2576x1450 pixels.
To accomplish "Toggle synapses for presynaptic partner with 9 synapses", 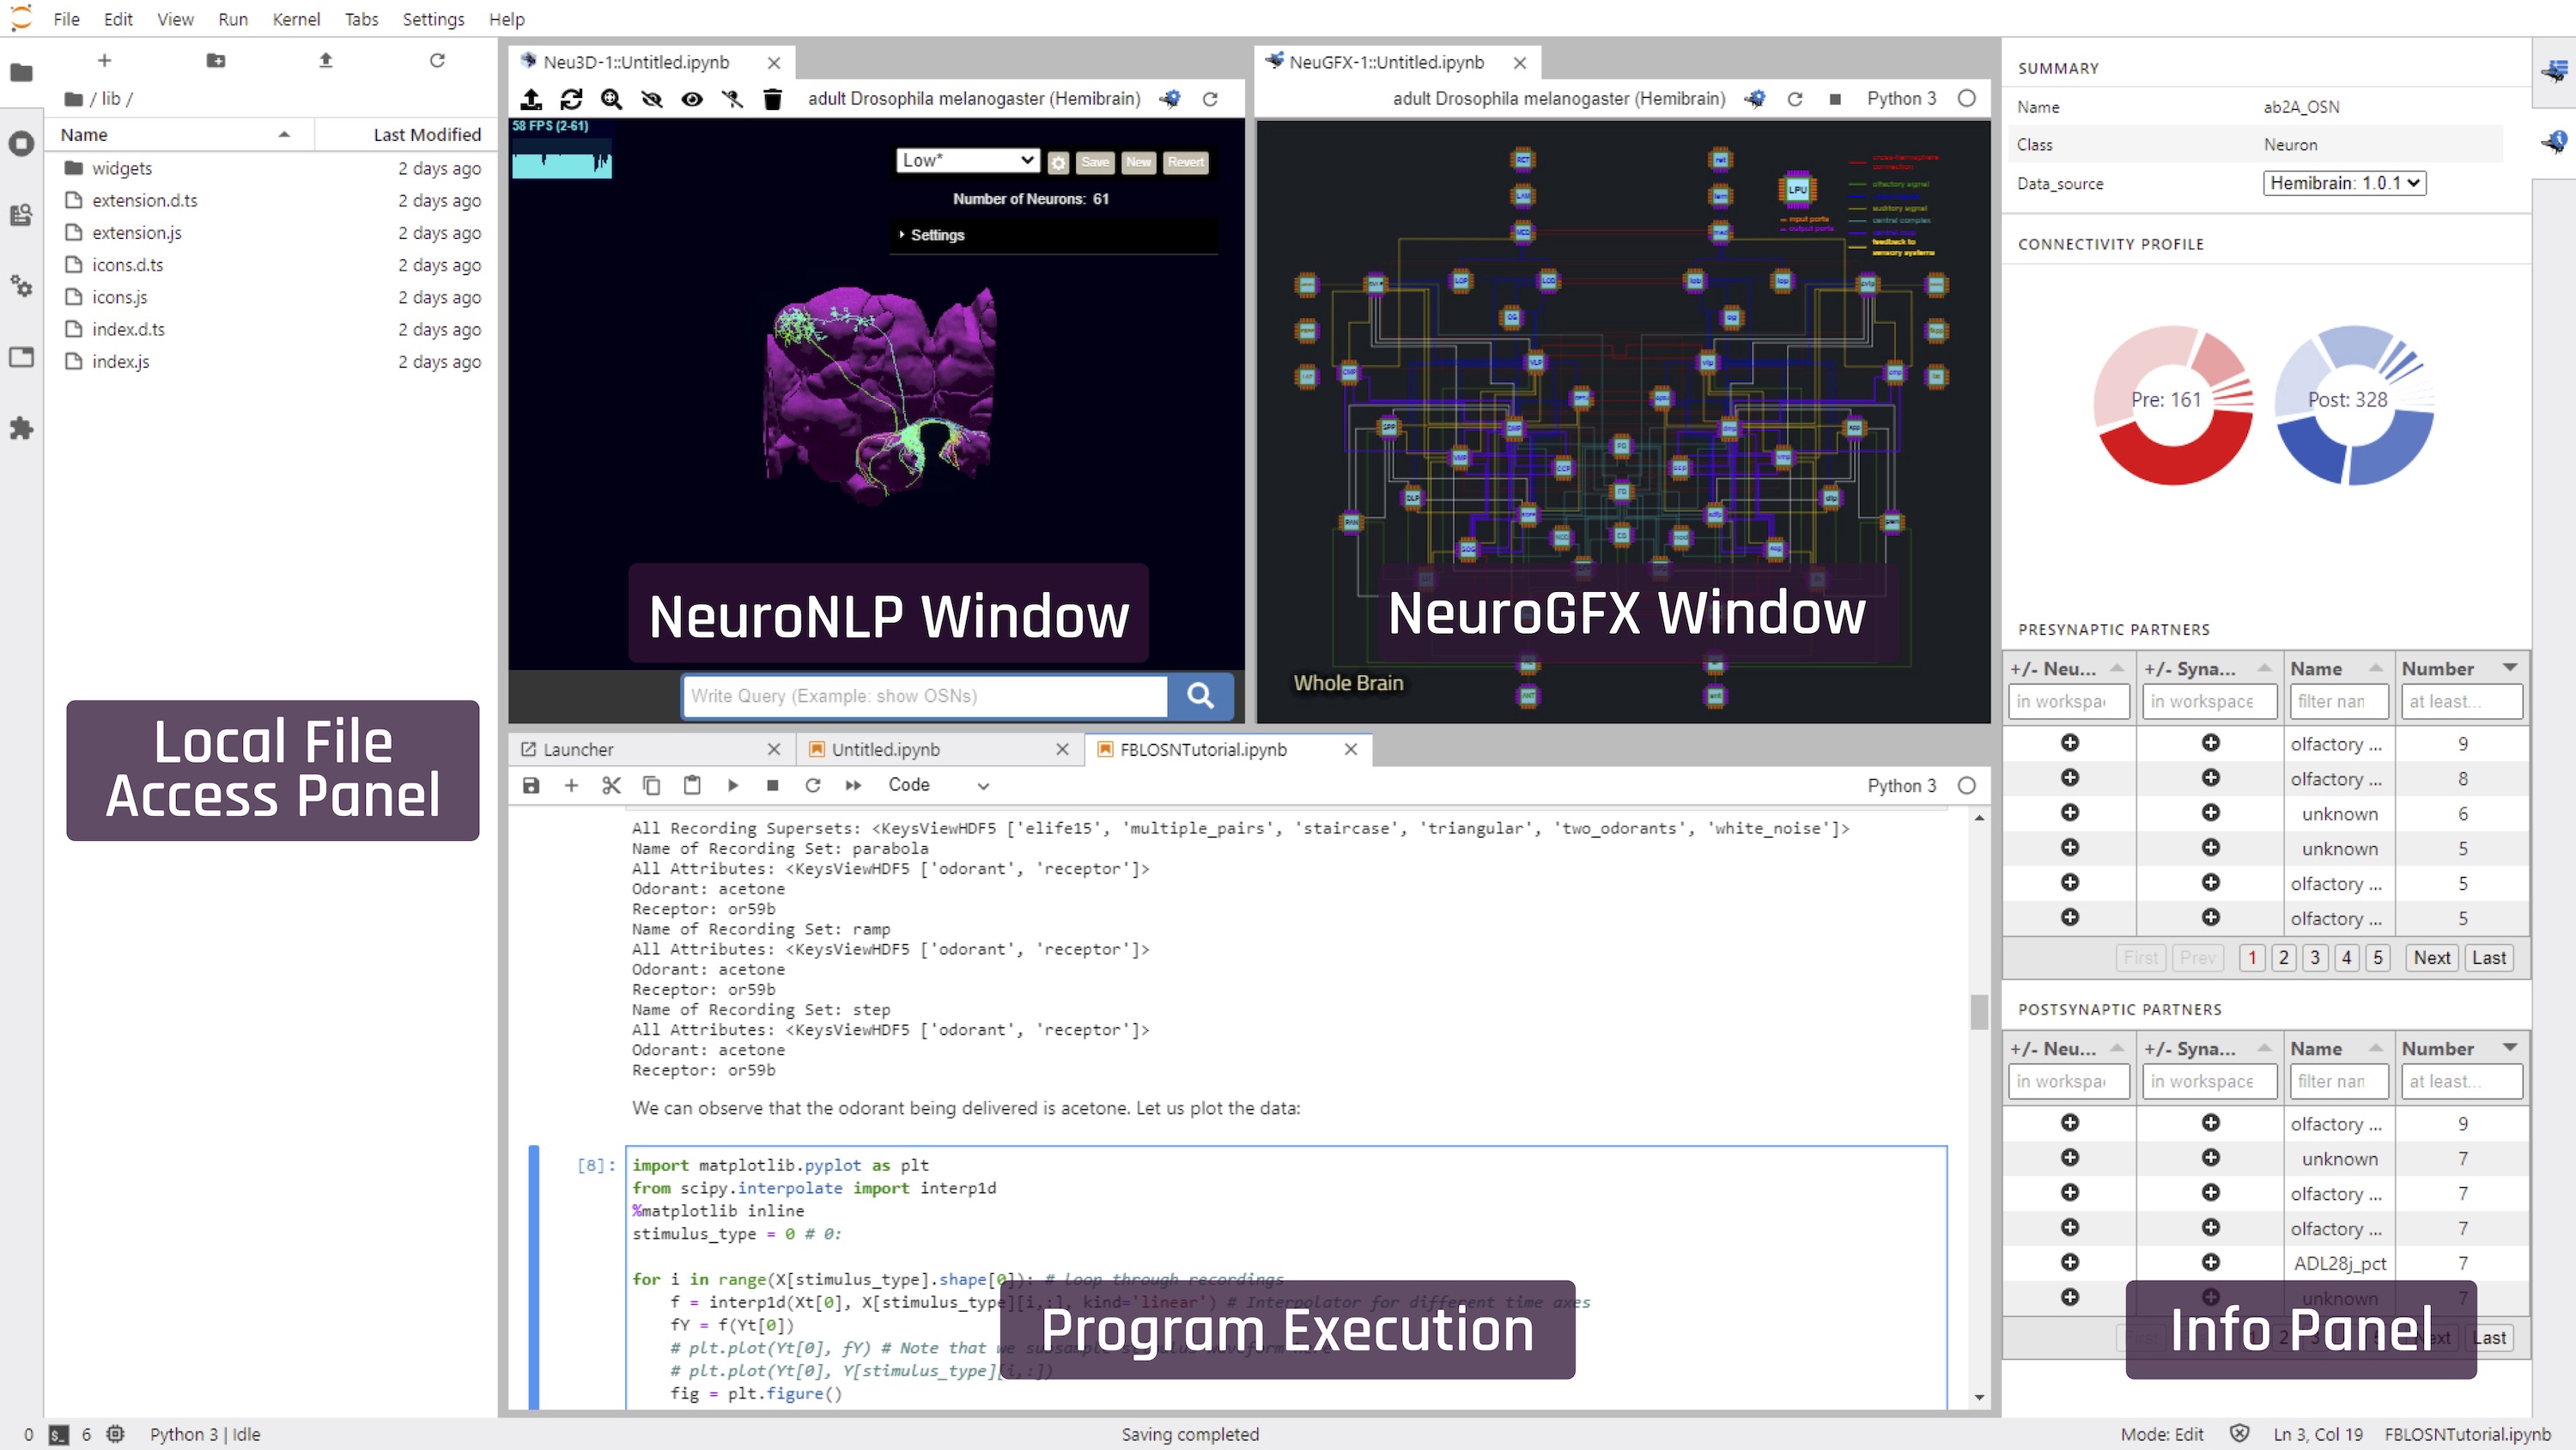I will [x=2211, y=742].
